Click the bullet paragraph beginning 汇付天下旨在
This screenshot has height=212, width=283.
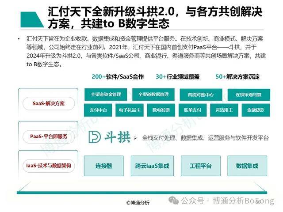146,51
